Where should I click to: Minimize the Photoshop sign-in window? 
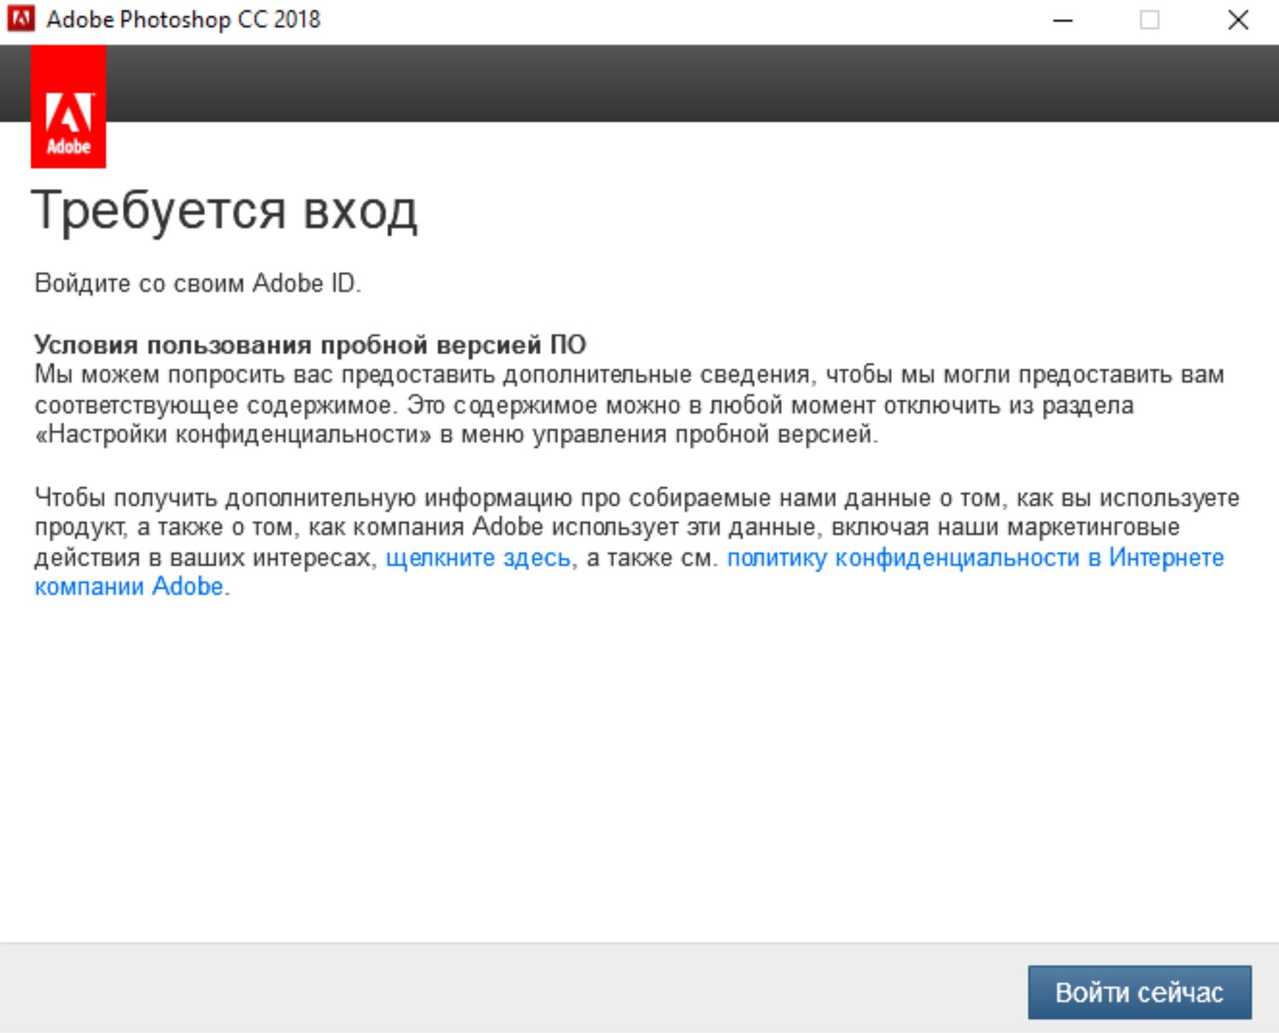[x=1062, y=20]
